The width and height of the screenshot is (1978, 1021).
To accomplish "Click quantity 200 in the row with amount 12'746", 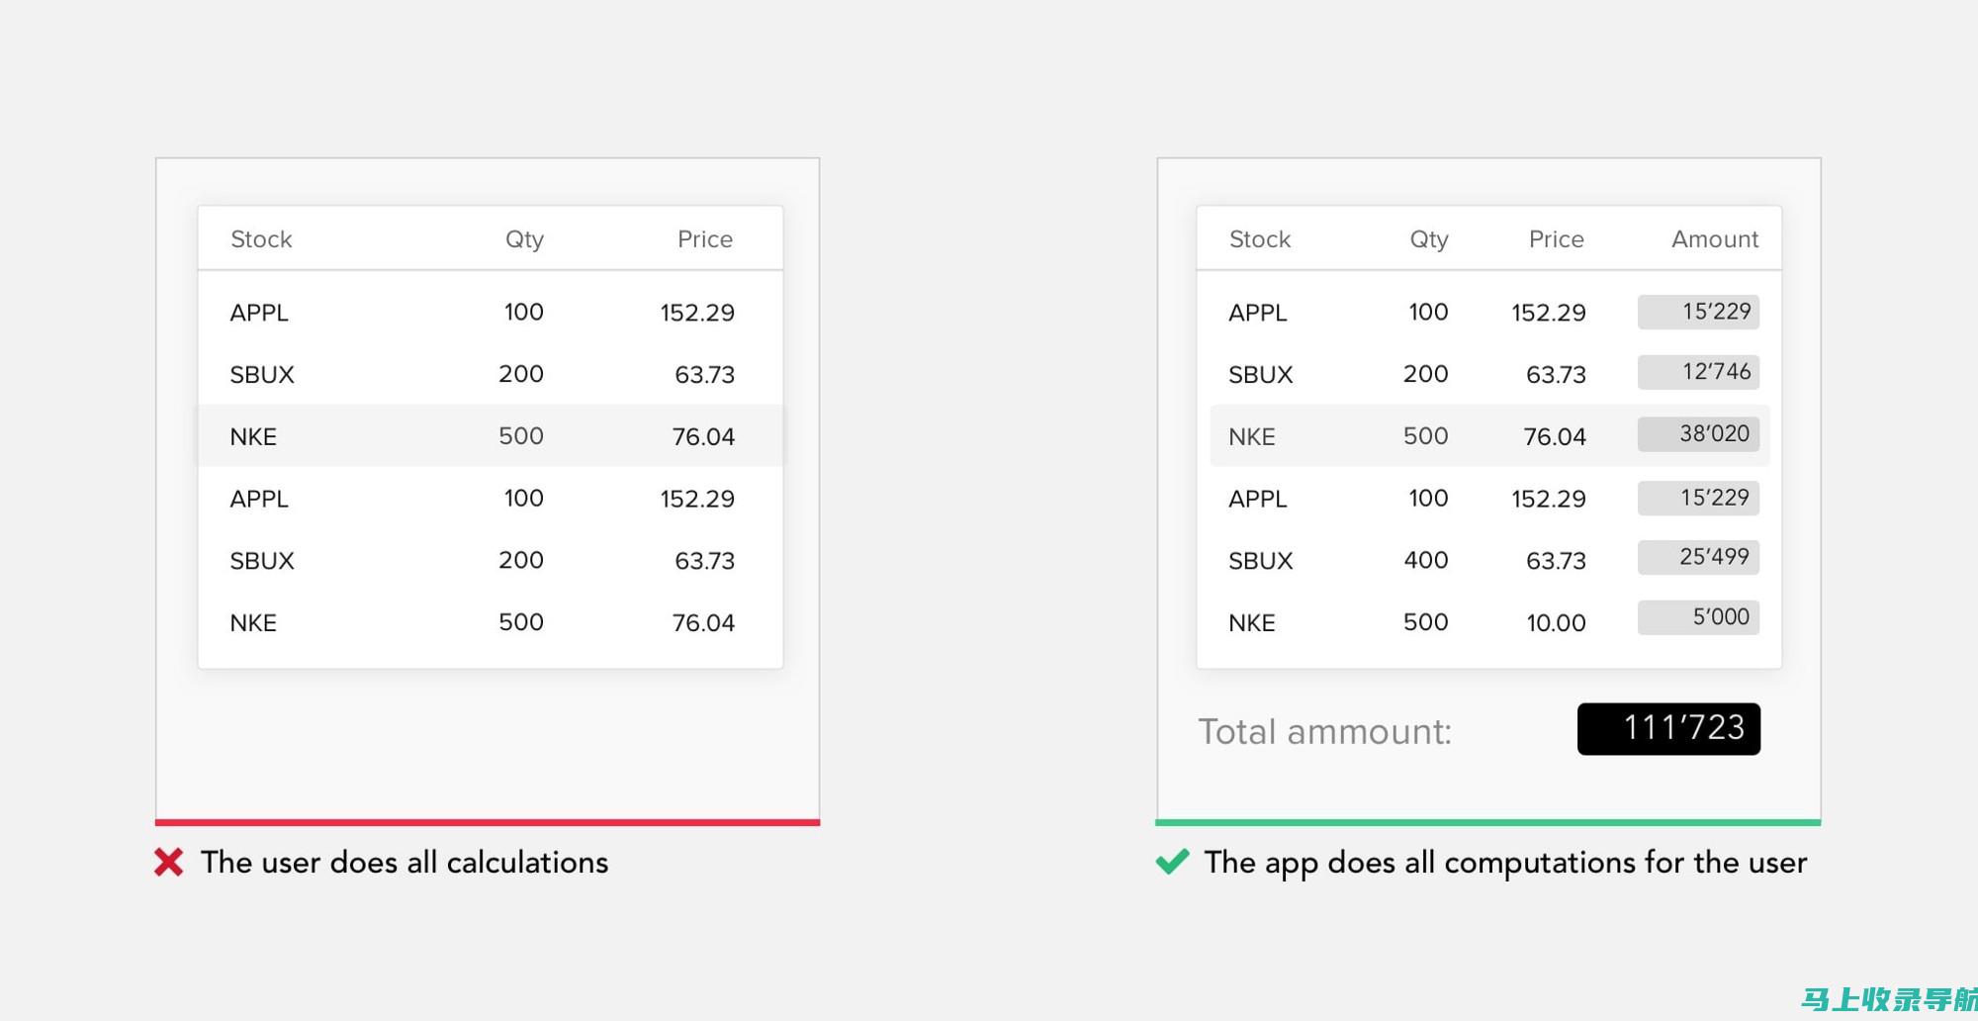I will click(1426, 374).
